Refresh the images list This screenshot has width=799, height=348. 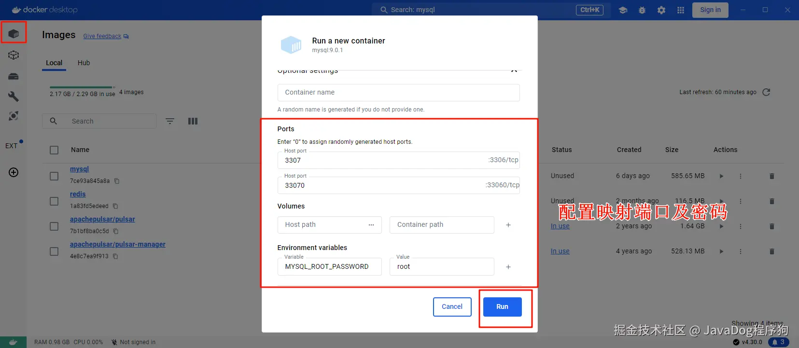click(766, 92)
